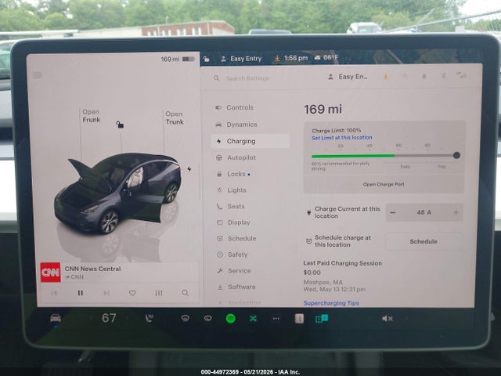
Task: Tap the media search magnifier icon
Action: pos(185,293)
